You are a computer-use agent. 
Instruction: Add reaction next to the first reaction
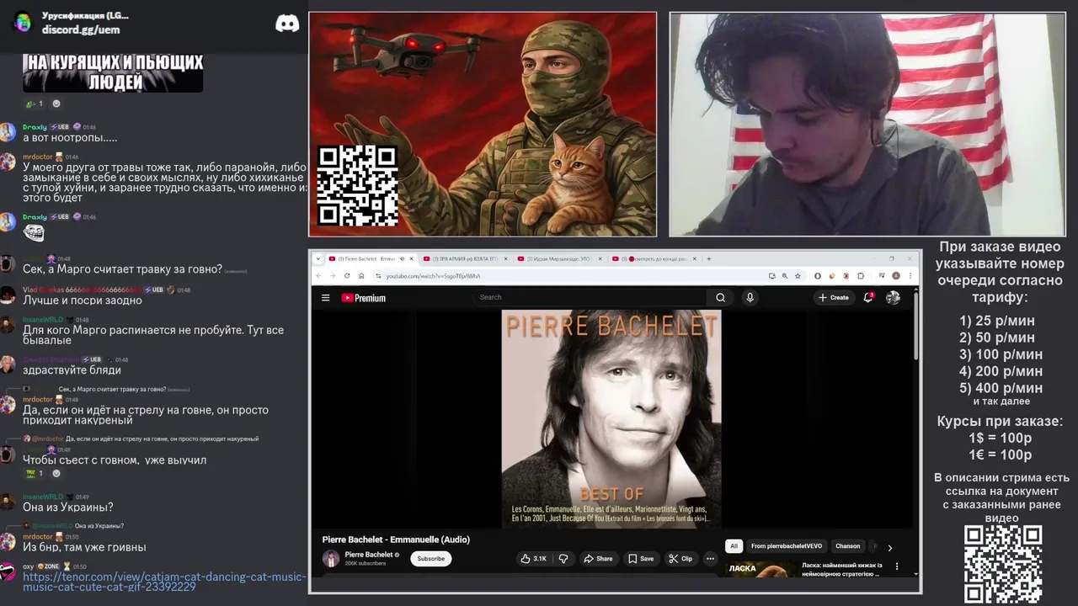(x=56, y=104)
